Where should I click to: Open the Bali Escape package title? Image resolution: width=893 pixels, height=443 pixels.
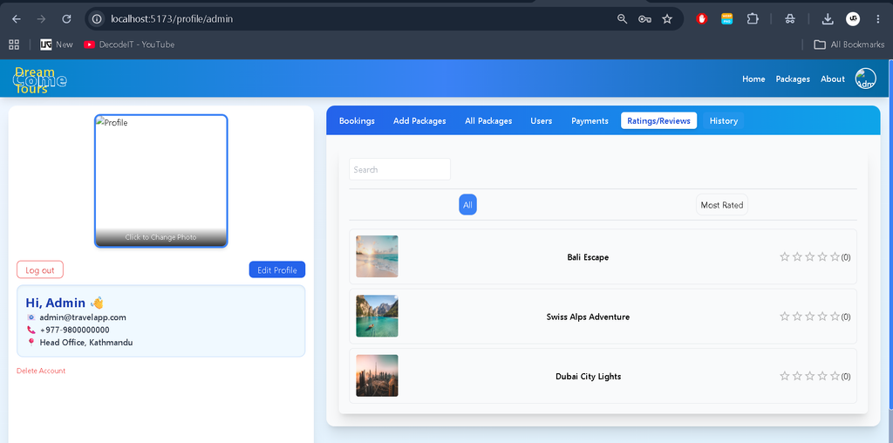click(x=588, y=257)
